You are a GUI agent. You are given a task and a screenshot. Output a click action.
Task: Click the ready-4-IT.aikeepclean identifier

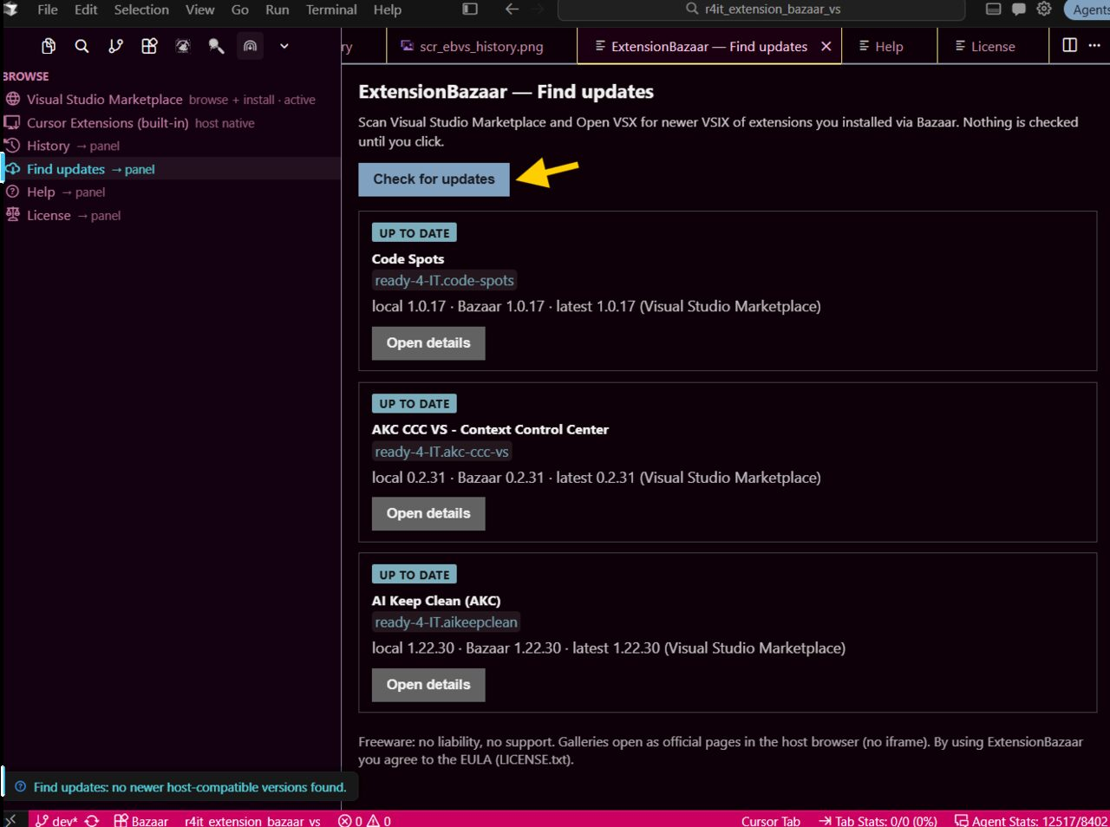coord(446,622)
